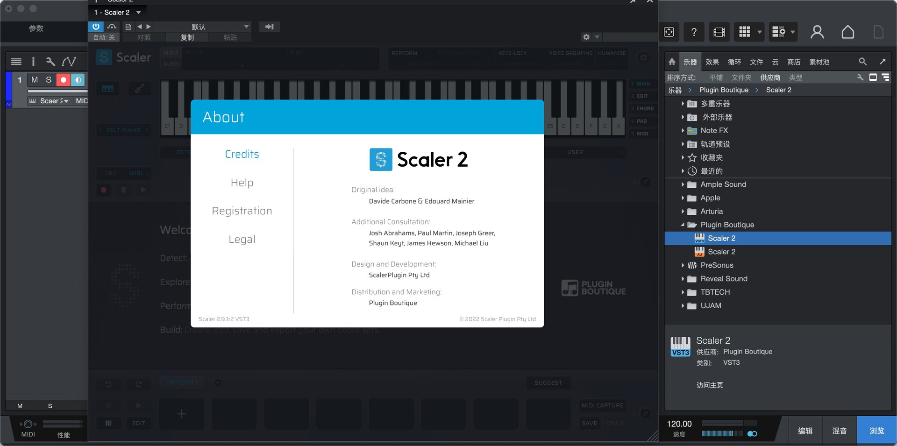Open the 默认 preset dropdown

[203, 27]
